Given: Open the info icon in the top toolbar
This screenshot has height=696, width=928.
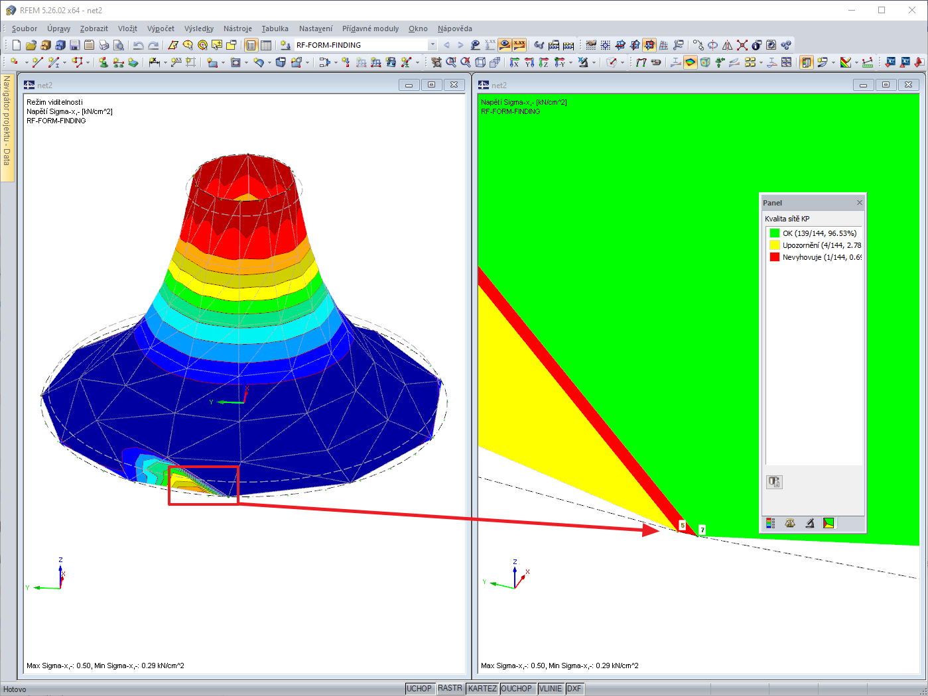Looking at the screenshot, I should (757, 45).
